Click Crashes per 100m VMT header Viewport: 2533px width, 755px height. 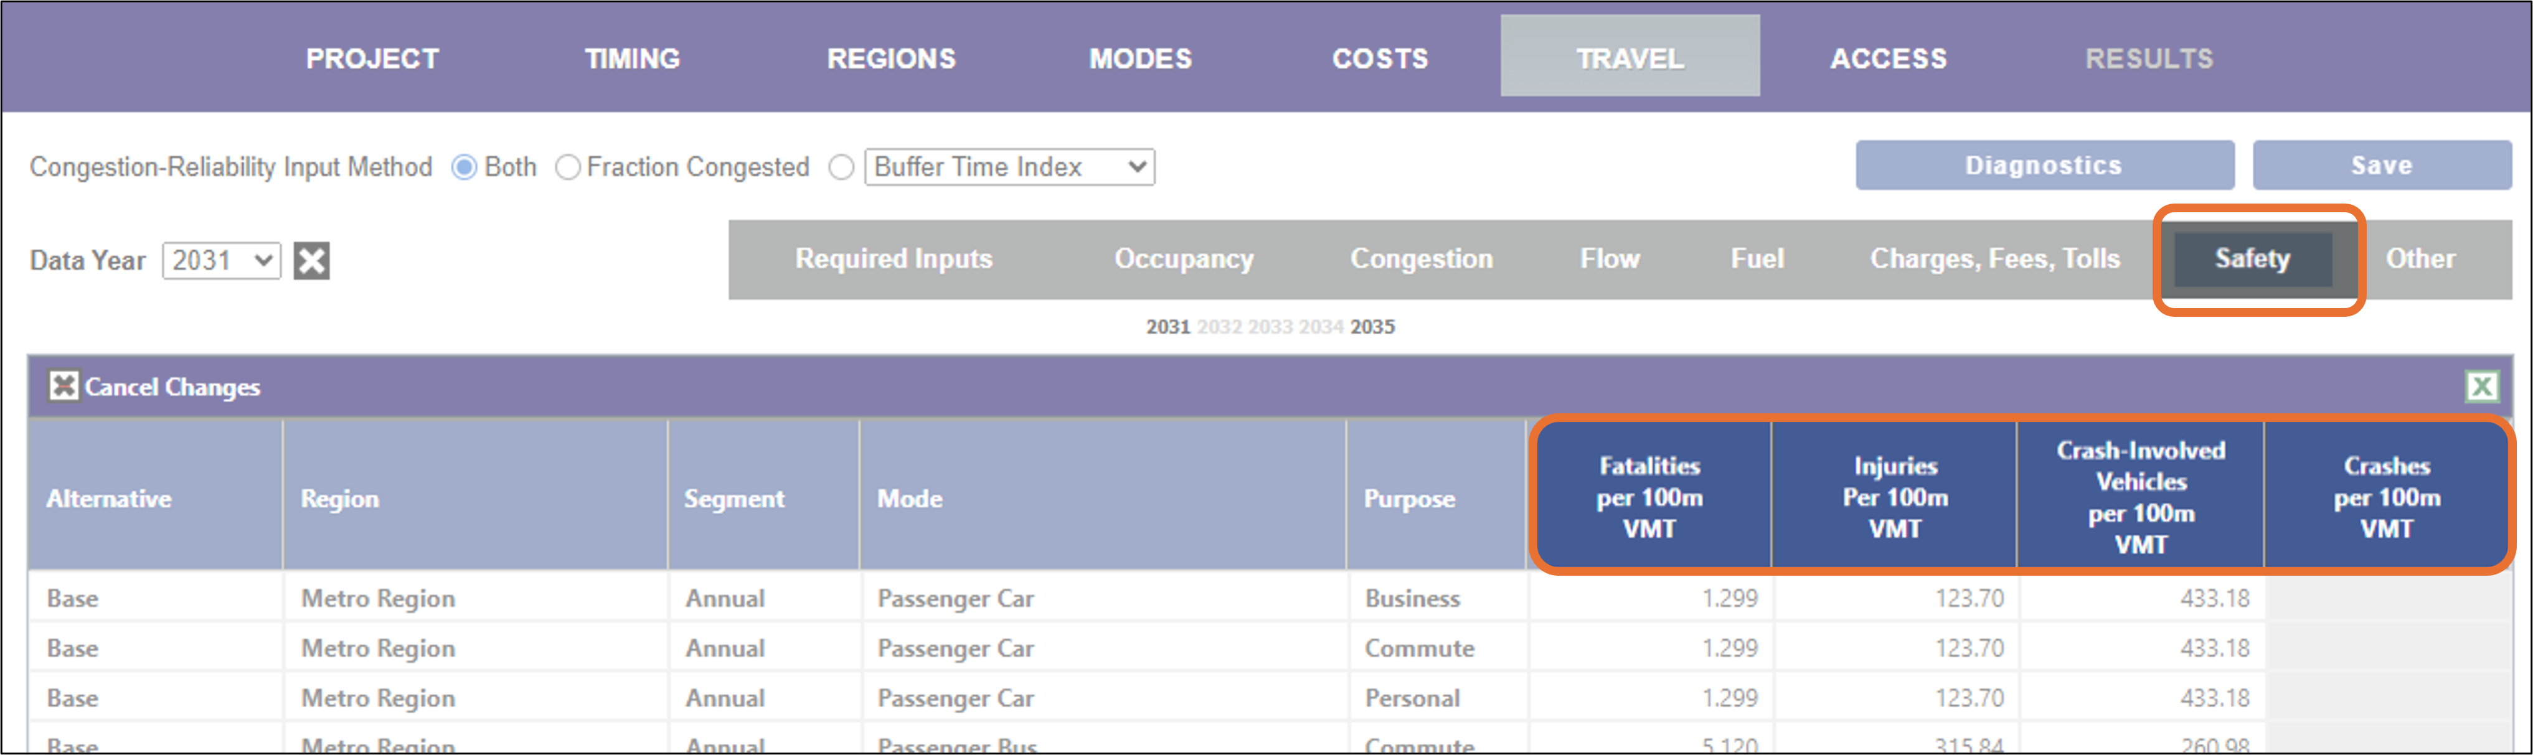(2387, 497)
